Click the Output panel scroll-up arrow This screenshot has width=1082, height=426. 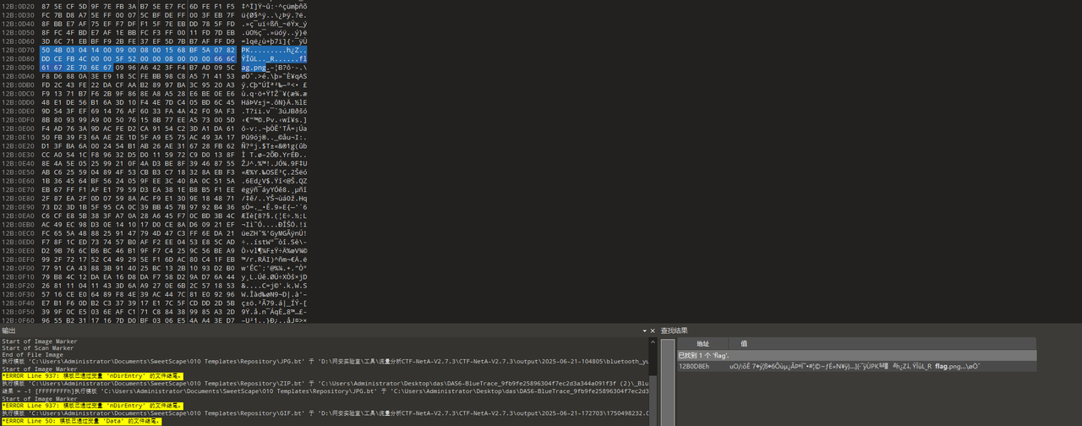pyautogui.click(x=652, y=342)
